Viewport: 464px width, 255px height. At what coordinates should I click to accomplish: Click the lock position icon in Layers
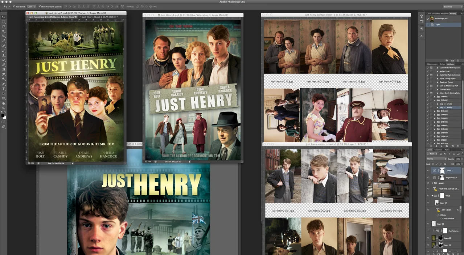pos(441,164)
